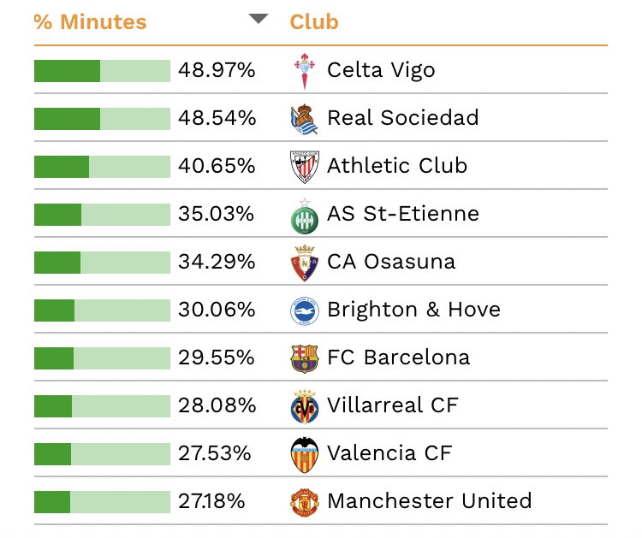642x538 pixels.
Task: Click the Valencia CF bat crest
Action: coord(304,454)
